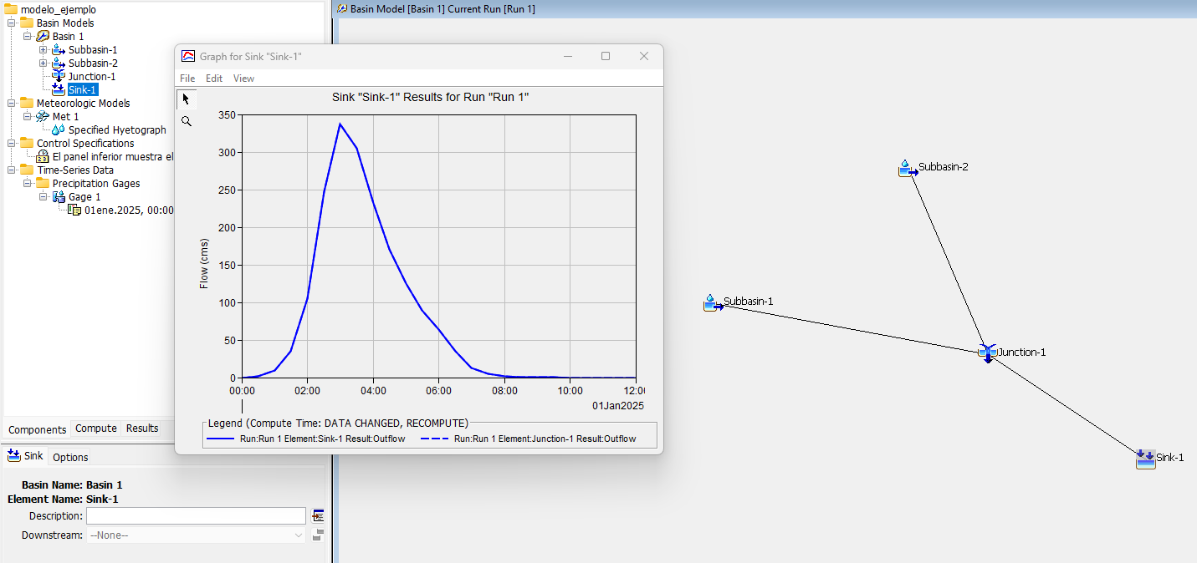Click the Subbasin-1 icon on basin map
The height and width of the screenshot is (563, 1197).
[712, 302]
